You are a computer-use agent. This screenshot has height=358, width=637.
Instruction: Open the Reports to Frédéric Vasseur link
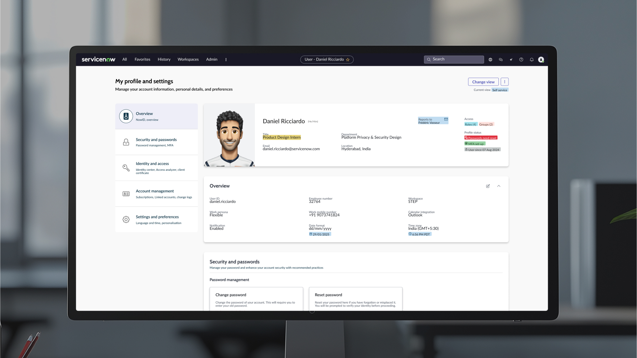[x=433, y=121]
